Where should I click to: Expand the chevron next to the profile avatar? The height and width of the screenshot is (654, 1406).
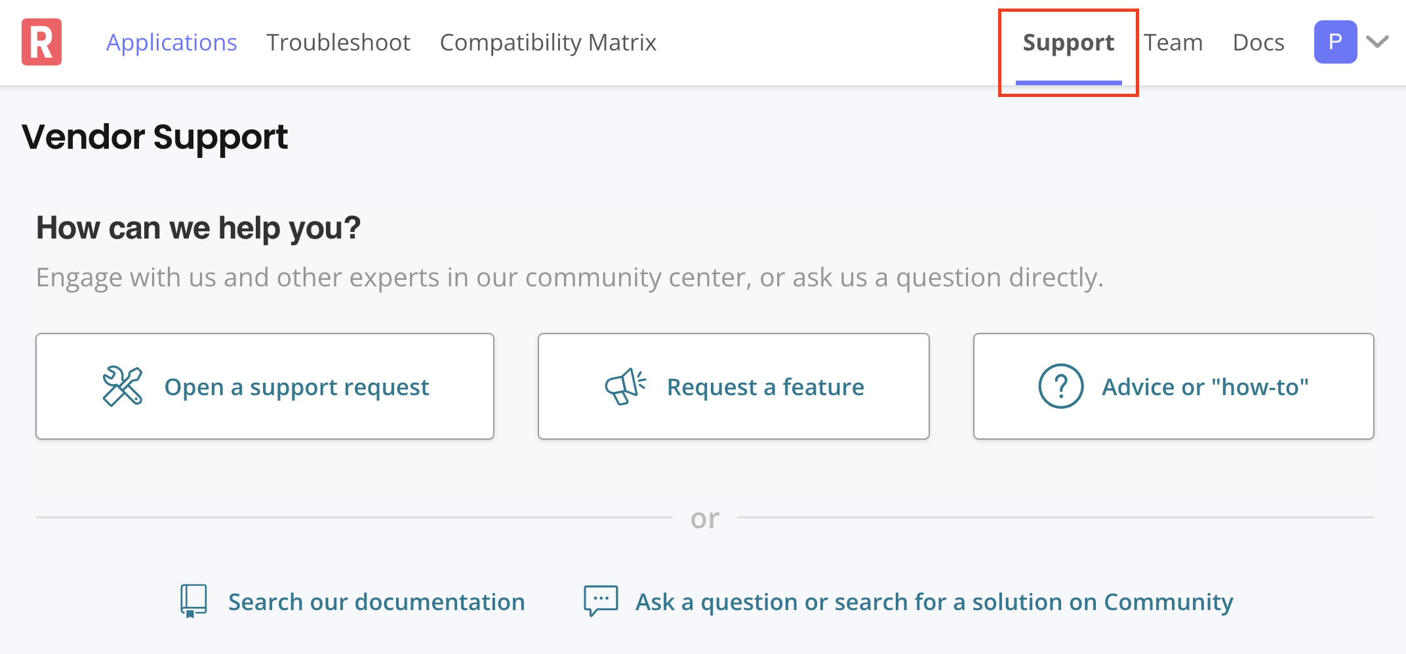tap(1377, 42)
